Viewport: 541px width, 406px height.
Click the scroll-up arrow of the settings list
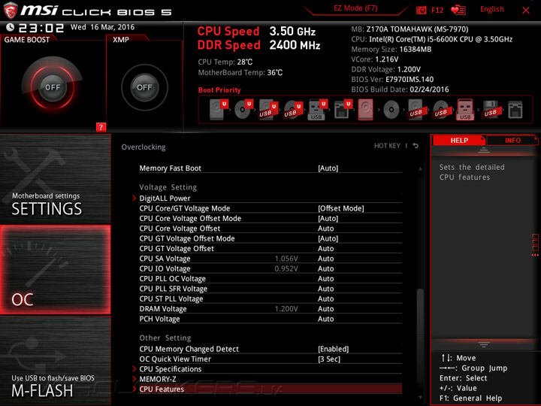420,168
